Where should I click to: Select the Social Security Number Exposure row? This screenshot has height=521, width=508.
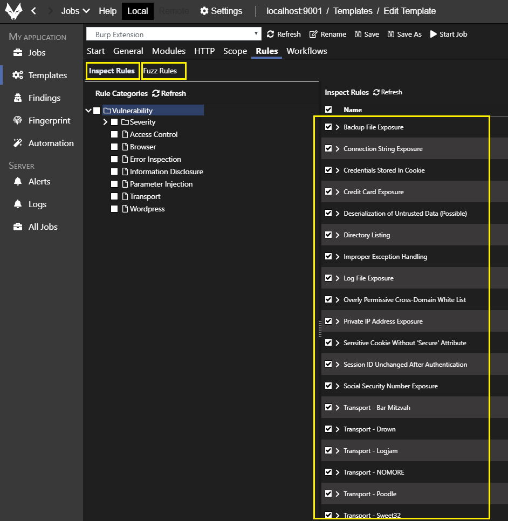414,386
